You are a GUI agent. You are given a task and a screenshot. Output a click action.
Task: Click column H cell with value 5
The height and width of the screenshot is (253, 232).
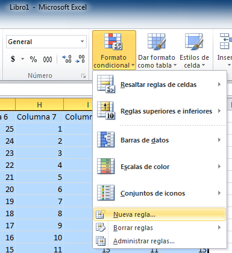click(x=39, y=177)
